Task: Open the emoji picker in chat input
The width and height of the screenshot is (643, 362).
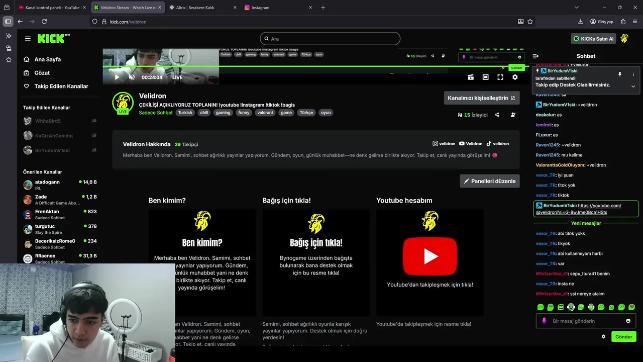Action: tap(628, 321)
